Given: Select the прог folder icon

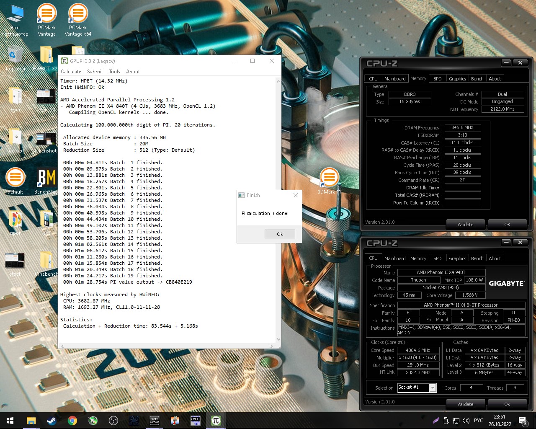Looking at the screenshot, I should pos(15,222).
